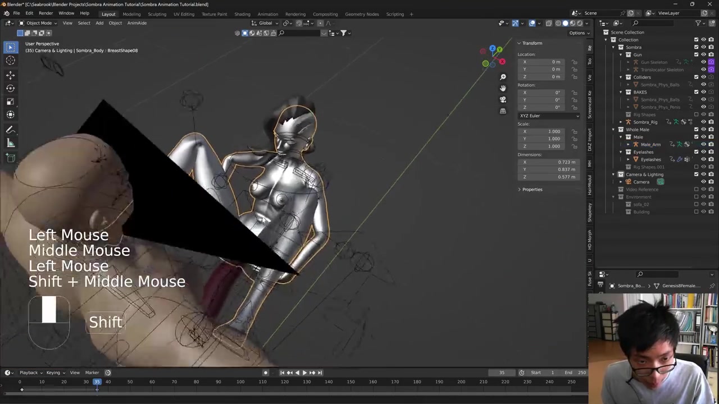The image size is (719, 404).
Task: Click the frame 35 playhead marker
Action: pyautogui.click(x=97, y=382)
